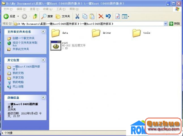Click 共享此文件夹 link

tap(21, 49)
